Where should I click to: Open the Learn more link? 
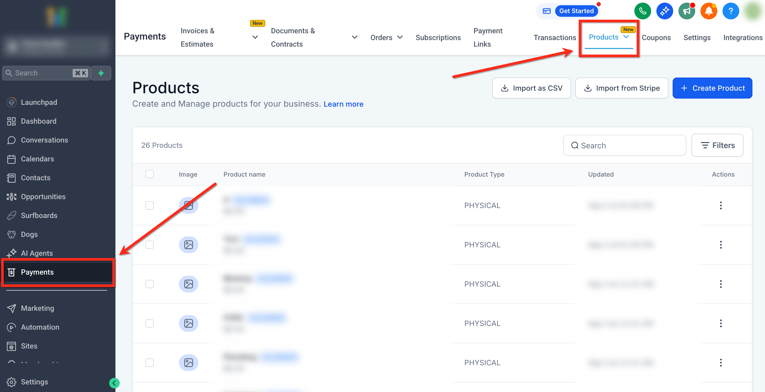343,104
